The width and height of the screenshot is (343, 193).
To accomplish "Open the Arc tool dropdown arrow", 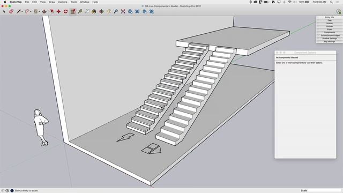I will click(31, 12).
